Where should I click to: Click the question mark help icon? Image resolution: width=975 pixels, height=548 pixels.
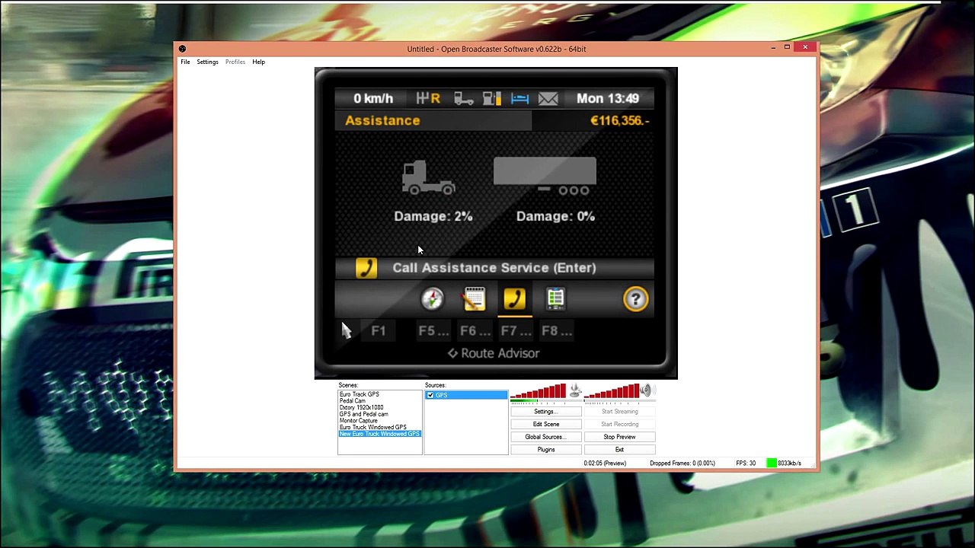(x=635, y=299)
